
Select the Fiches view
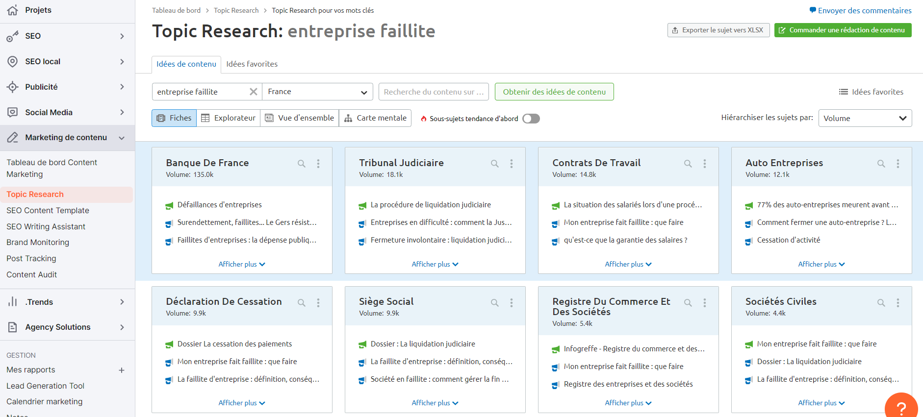point(174,118)
